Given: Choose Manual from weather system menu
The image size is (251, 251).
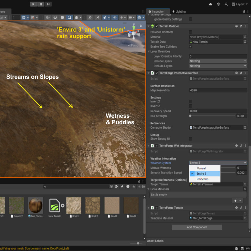Looking at the screenshot, I should coord(205,168).
